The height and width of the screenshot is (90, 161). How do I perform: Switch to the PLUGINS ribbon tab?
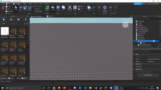click(x=46, y=4)
